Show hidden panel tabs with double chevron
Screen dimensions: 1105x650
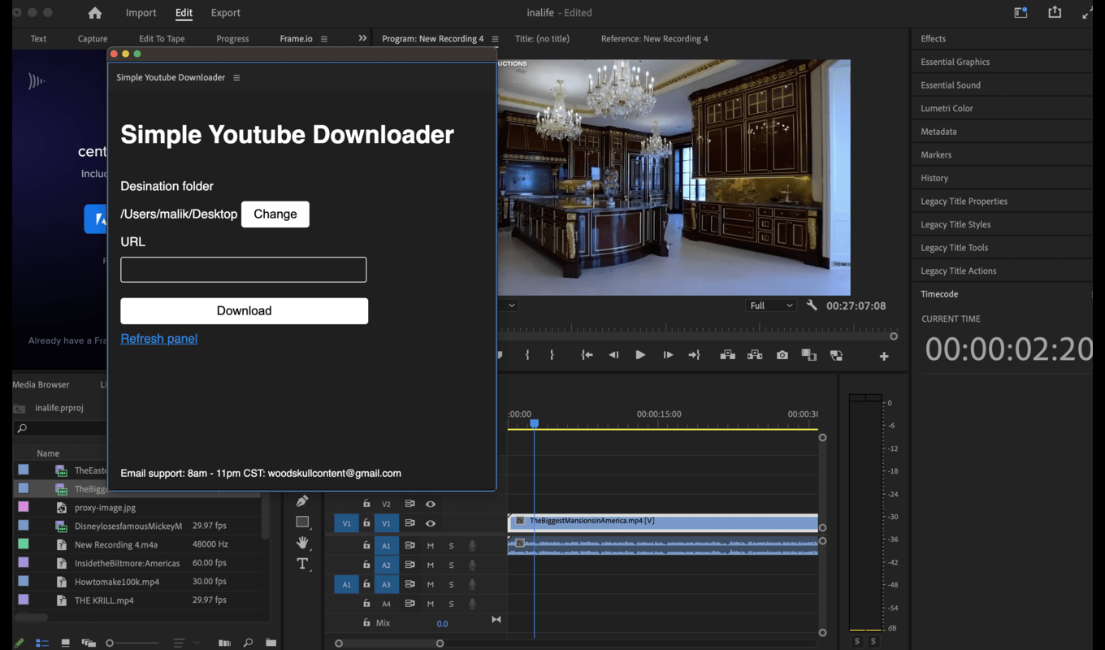362,38
